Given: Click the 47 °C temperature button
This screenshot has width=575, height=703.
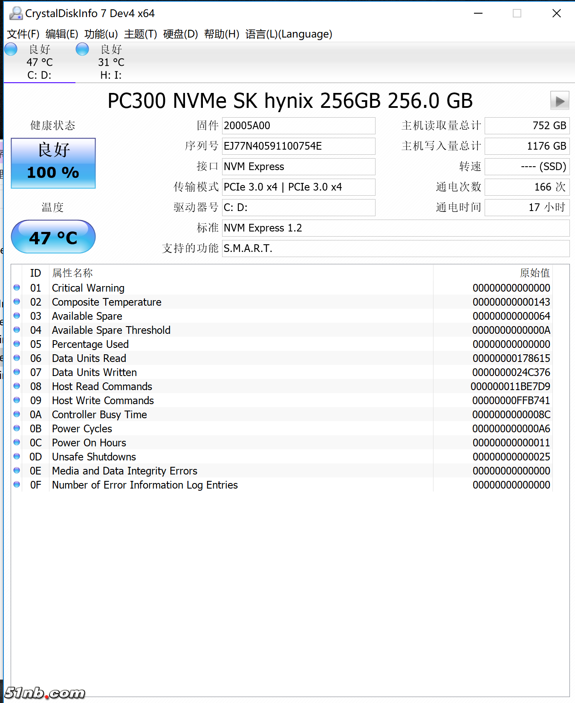Looking at the screenshot, I should point(53,237).
